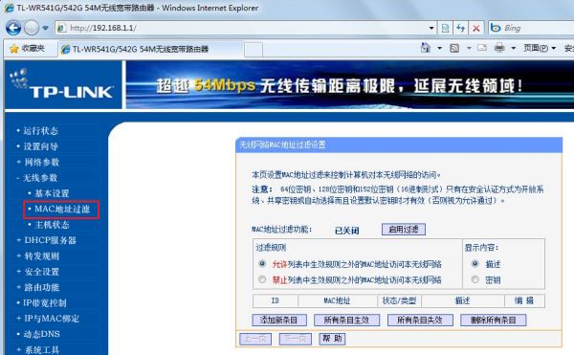Select 描述 display content radio button
Screen dimensions: 574x355
pyautogui.click(x=475, y=263)
